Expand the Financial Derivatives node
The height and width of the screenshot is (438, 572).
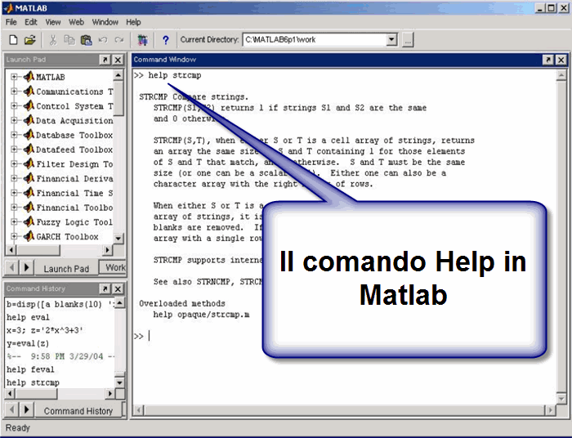14,178
